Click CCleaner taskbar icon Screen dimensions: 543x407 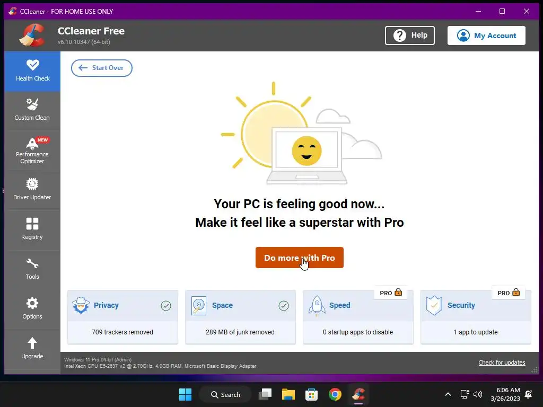pyautogui.click(x=358, y=394)
